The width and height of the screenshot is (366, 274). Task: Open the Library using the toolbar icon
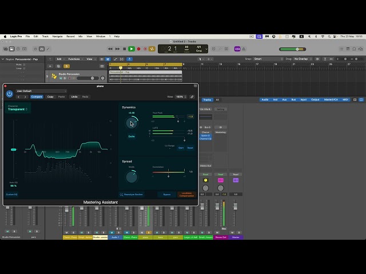5,49
